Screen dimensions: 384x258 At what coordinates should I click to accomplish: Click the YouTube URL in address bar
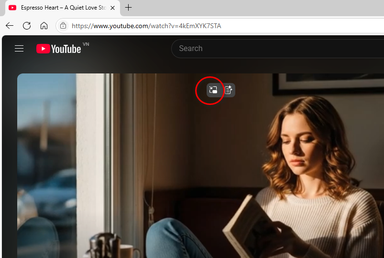(x=146, y=26)
